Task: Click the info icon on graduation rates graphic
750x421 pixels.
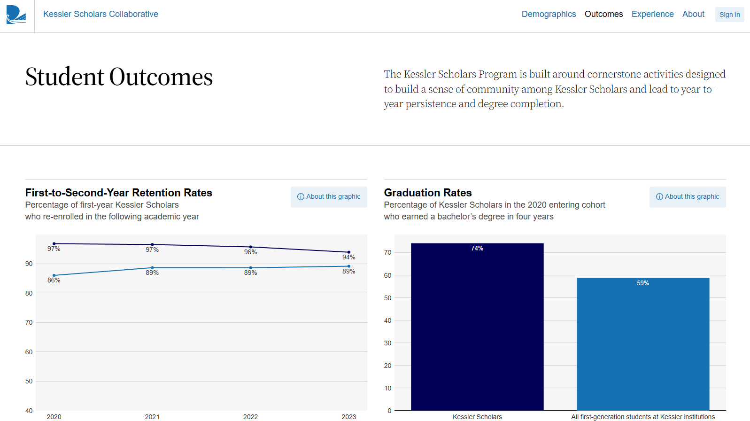Action: click(659, 197)
